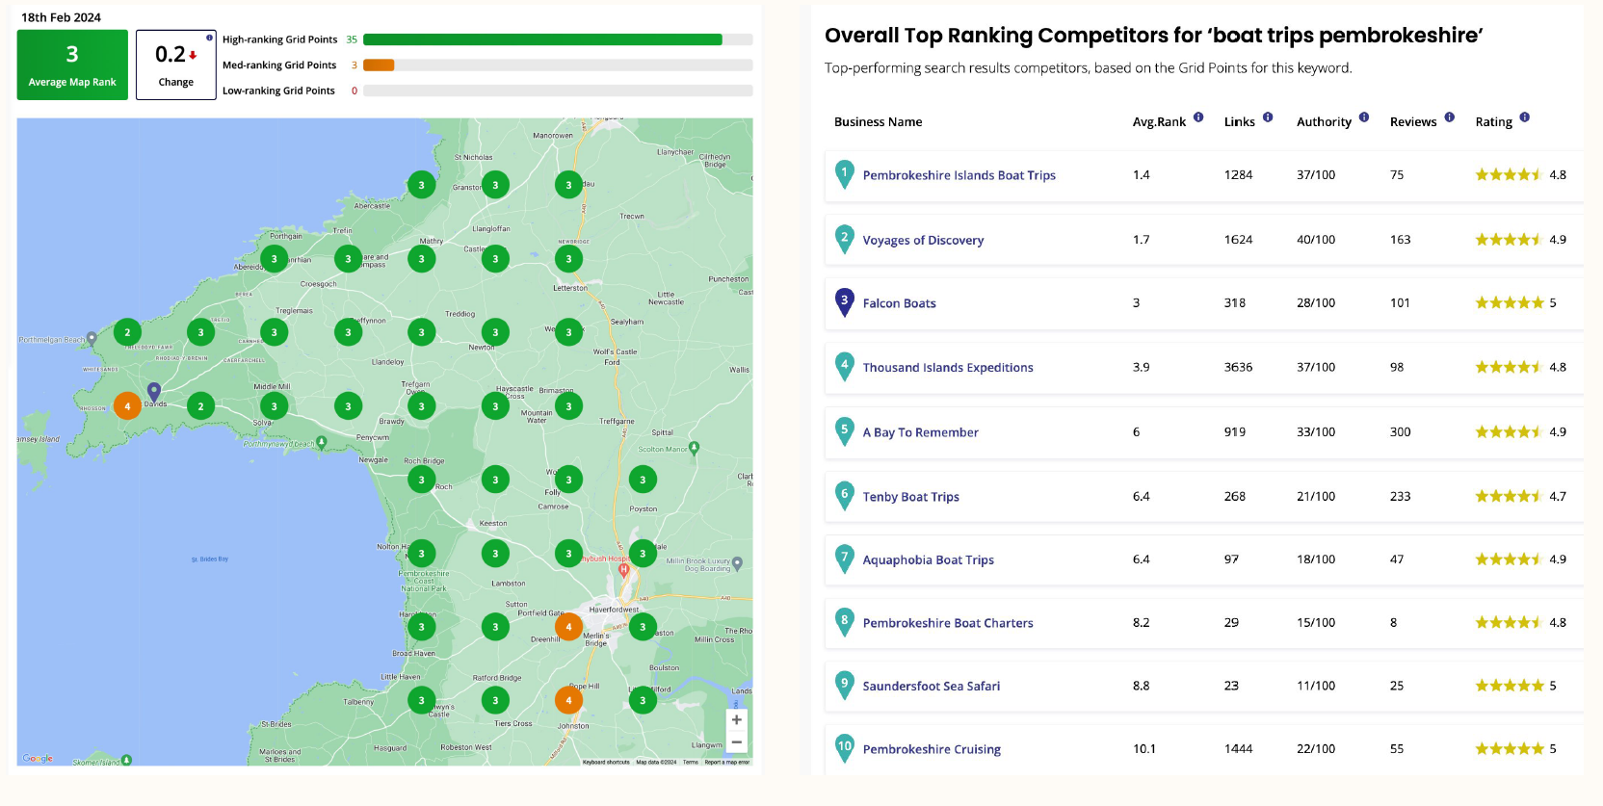Click the Low-ranking Grid Points empty bar
1603x806 pixels.
[x=558, y=91]
